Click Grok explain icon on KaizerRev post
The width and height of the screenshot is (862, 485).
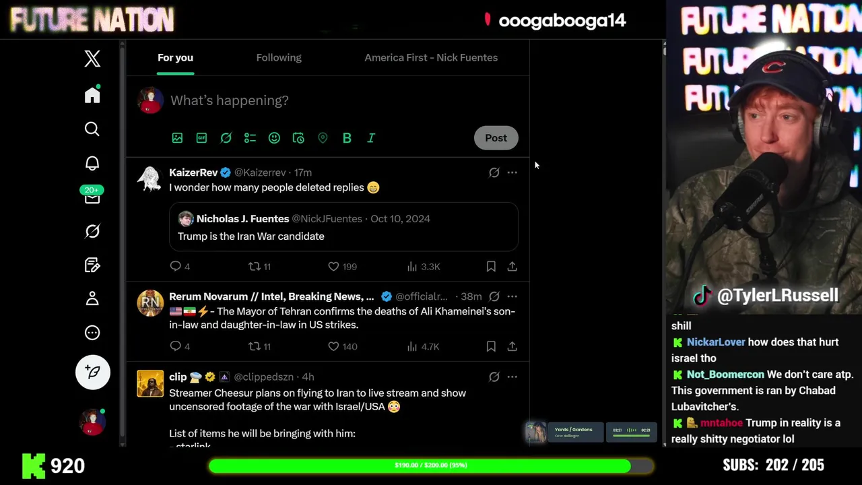(494, 172)
